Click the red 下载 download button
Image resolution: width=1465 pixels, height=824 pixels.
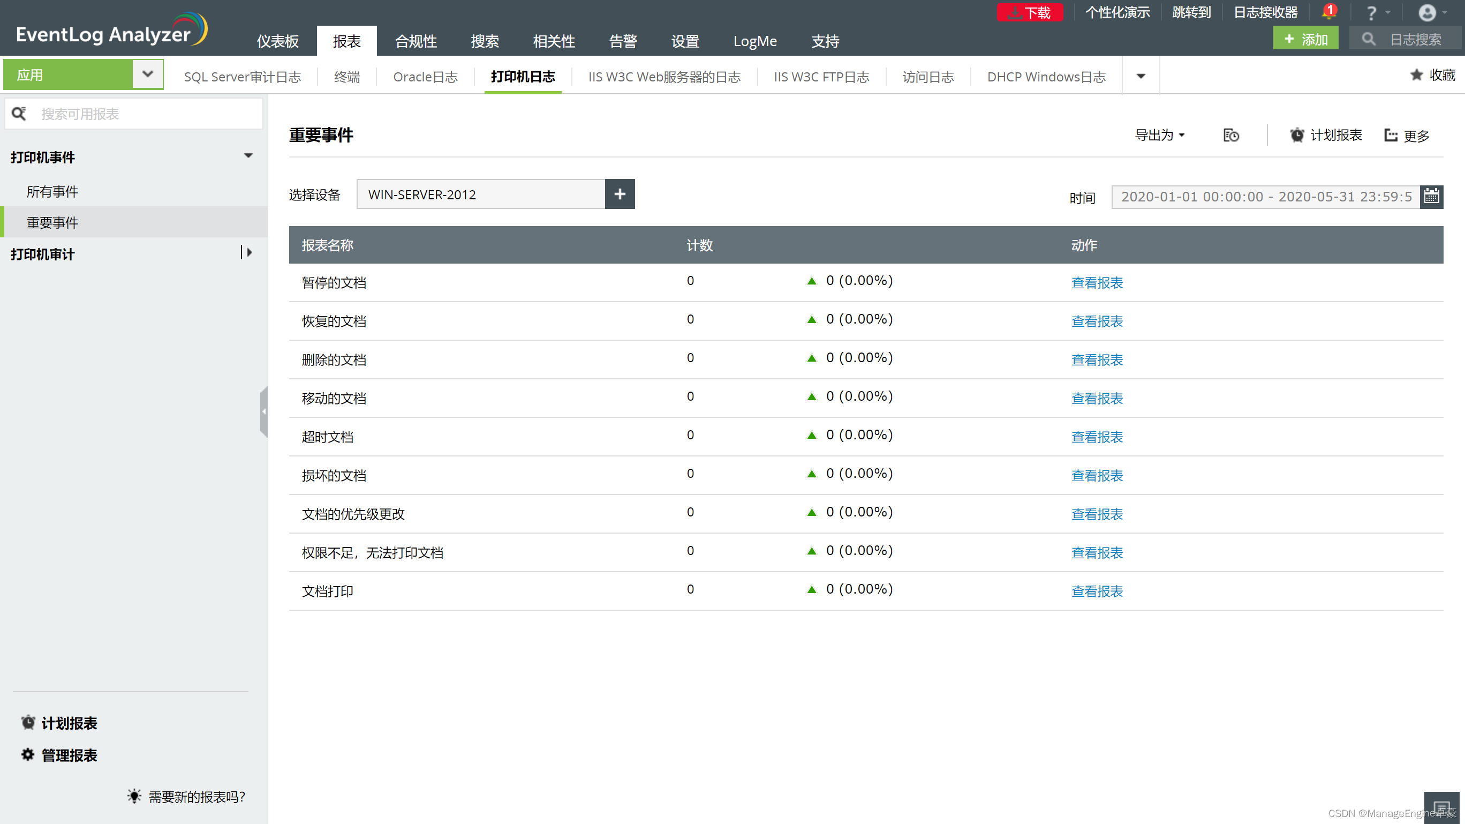1029,12
